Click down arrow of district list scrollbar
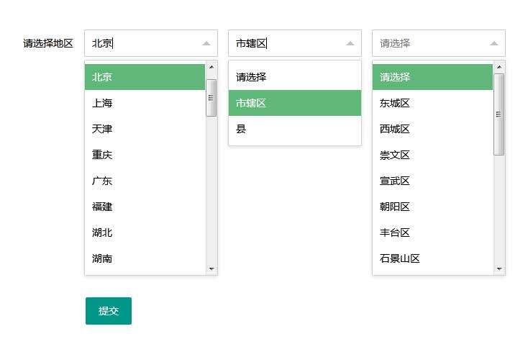 [x=499, y=269]
